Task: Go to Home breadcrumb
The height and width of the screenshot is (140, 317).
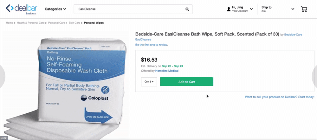Action: (10, 23)
